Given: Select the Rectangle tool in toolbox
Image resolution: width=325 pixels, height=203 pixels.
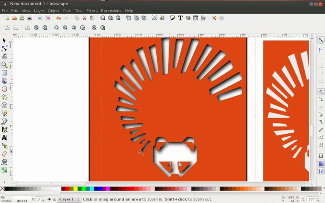Looking at the screenshot, I should (4, 73).
